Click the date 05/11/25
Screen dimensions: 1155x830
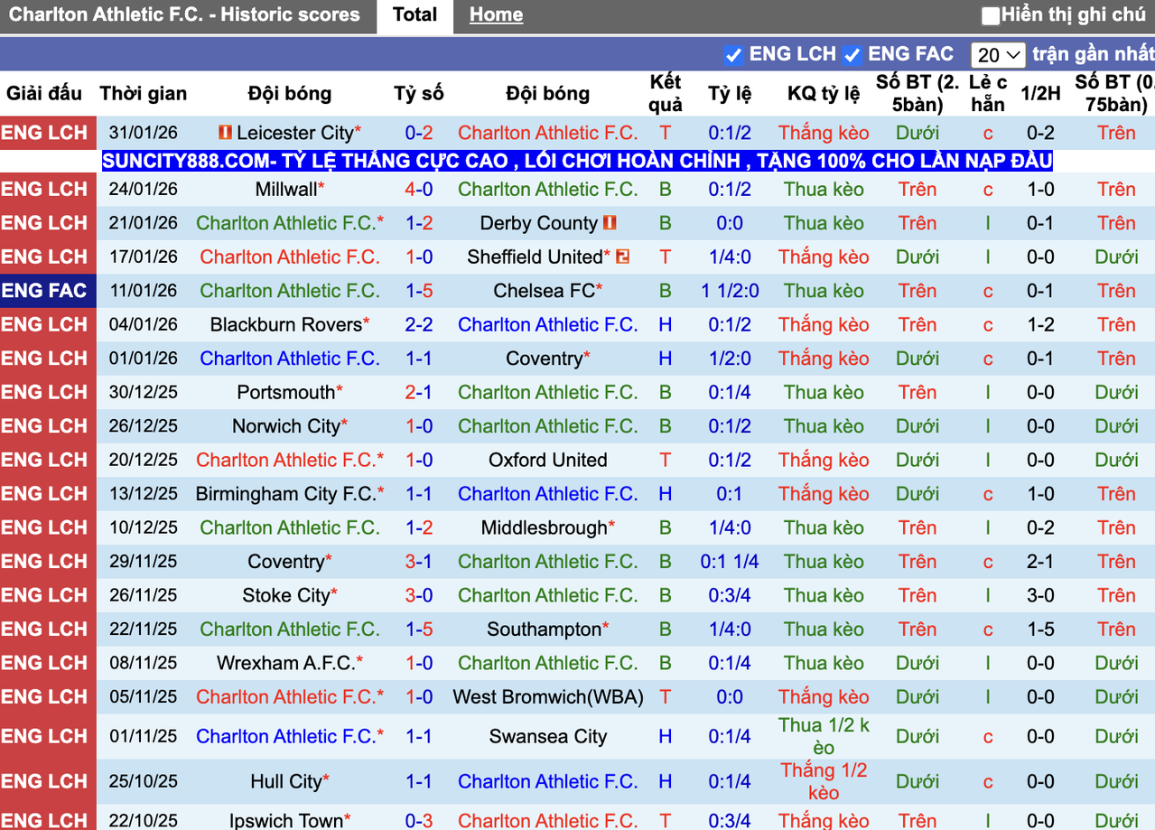pos(144,697)
